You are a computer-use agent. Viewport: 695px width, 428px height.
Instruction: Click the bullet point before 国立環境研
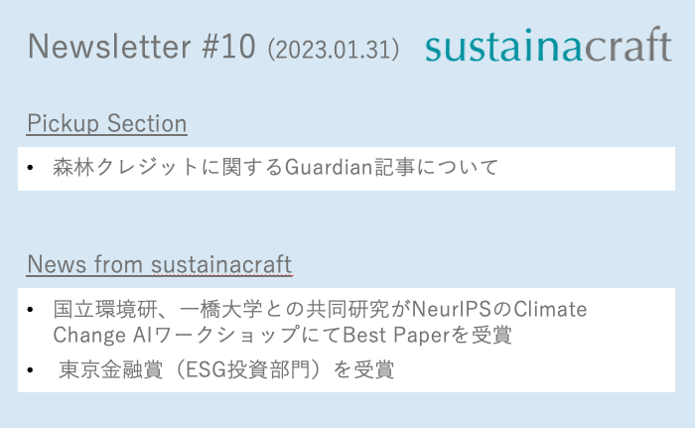point(31,309)
